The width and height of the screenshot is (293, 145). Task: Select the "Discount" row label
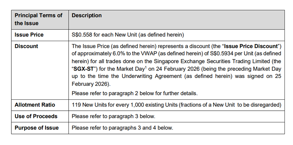26,46
